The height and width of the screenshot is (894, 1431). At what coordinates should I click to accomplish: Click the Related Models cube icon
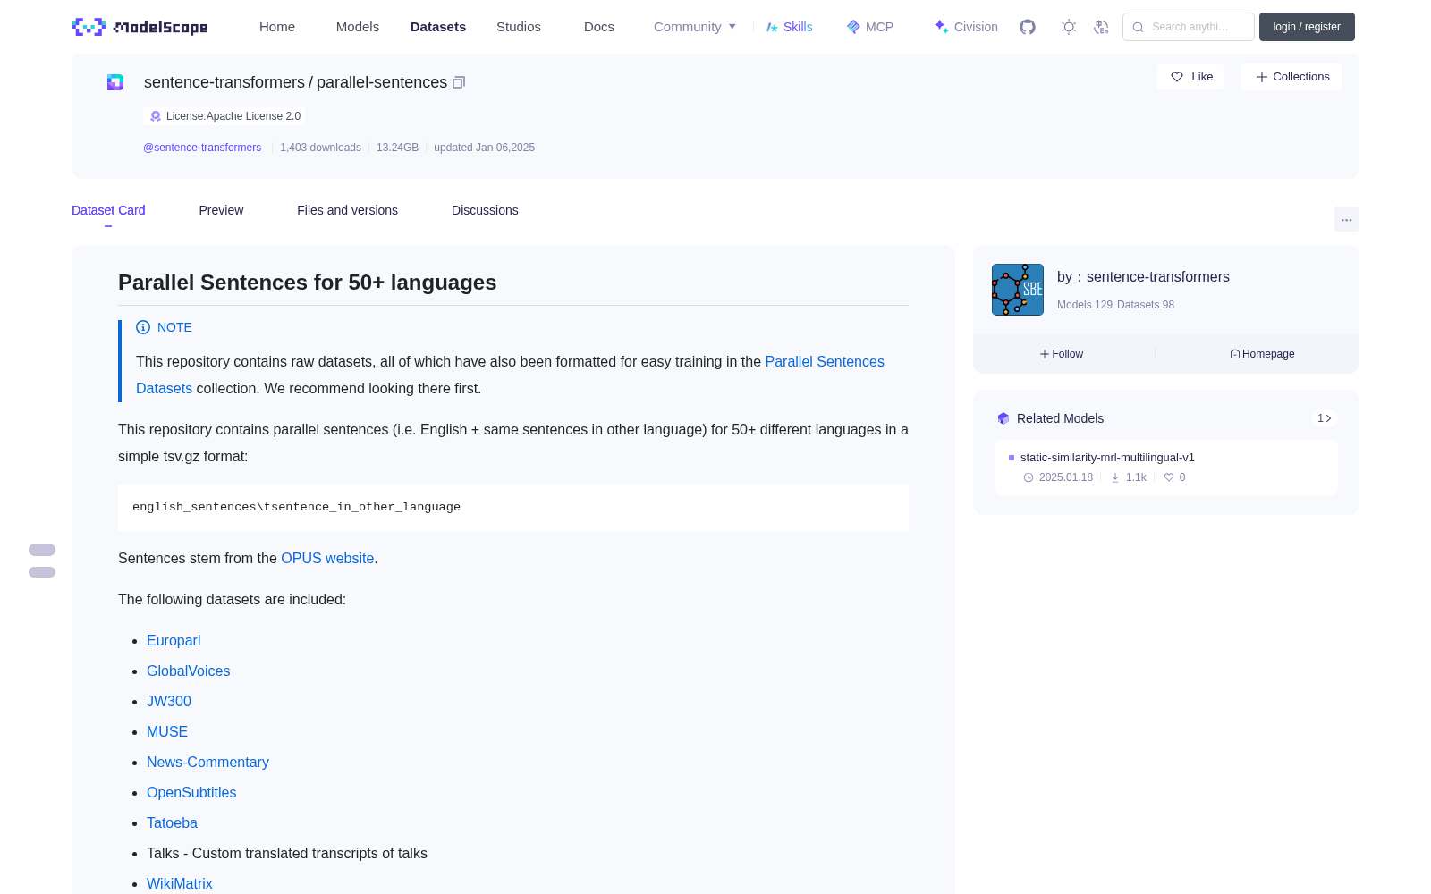(x=1003, y=418)
